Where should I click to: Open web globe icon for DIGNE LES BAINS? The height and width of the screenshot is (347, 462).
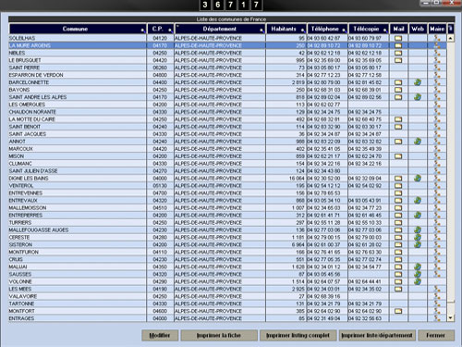(418, 179)
